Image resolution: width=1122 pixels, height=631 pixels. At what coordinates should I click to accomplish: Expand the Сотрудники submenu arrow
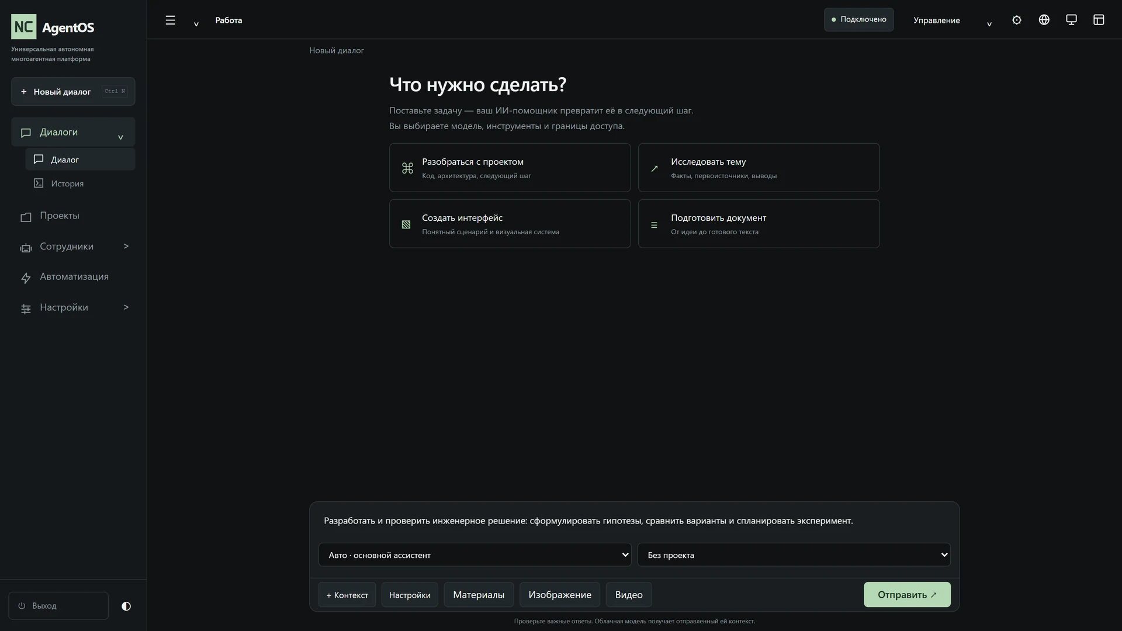tap(126, 247)
